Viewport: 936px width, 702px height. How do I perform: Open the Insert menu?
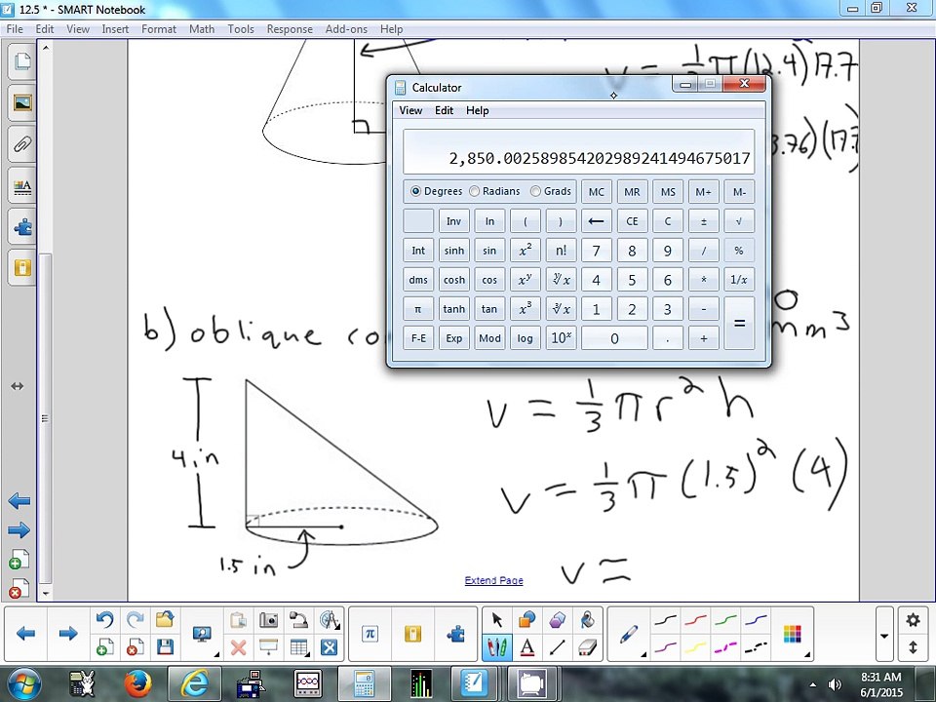tap(115, 28)
